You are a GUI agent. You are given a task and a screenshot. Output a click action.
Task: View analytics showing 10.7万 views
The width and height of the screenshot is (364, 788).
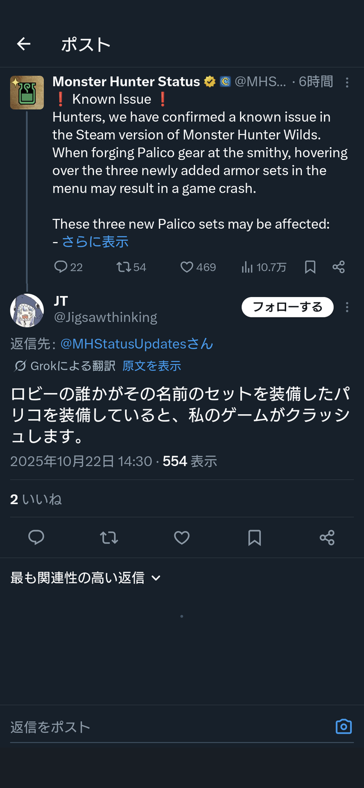pos(264,267)
